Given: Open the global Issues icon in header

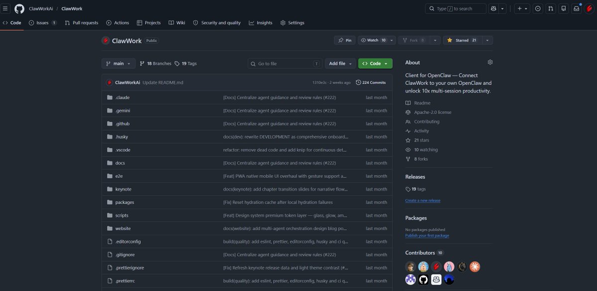Looking at the screenshot, I should click(538, 8).
